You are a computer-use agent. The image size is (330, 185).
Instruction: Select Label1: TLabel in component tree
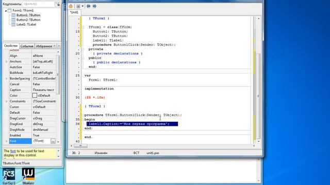(26, 24)
